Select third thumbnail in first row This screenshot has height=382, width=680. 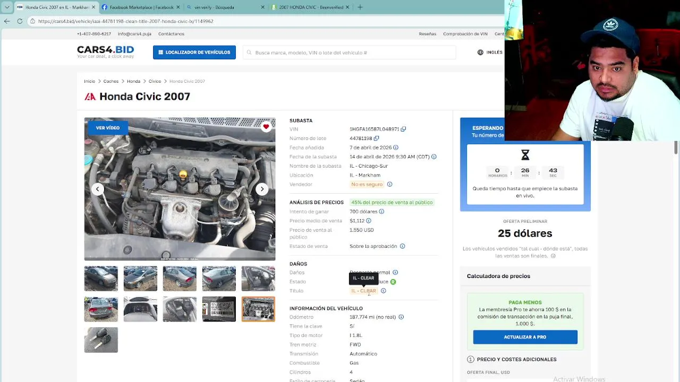pyautogui.click(x=180, y=279)
